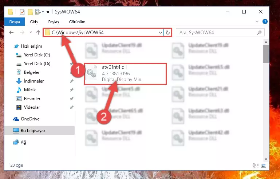Screen dimensions: 280x179
Task: Click the version text 4.3.1381.3196
Action: pos(116,73)
